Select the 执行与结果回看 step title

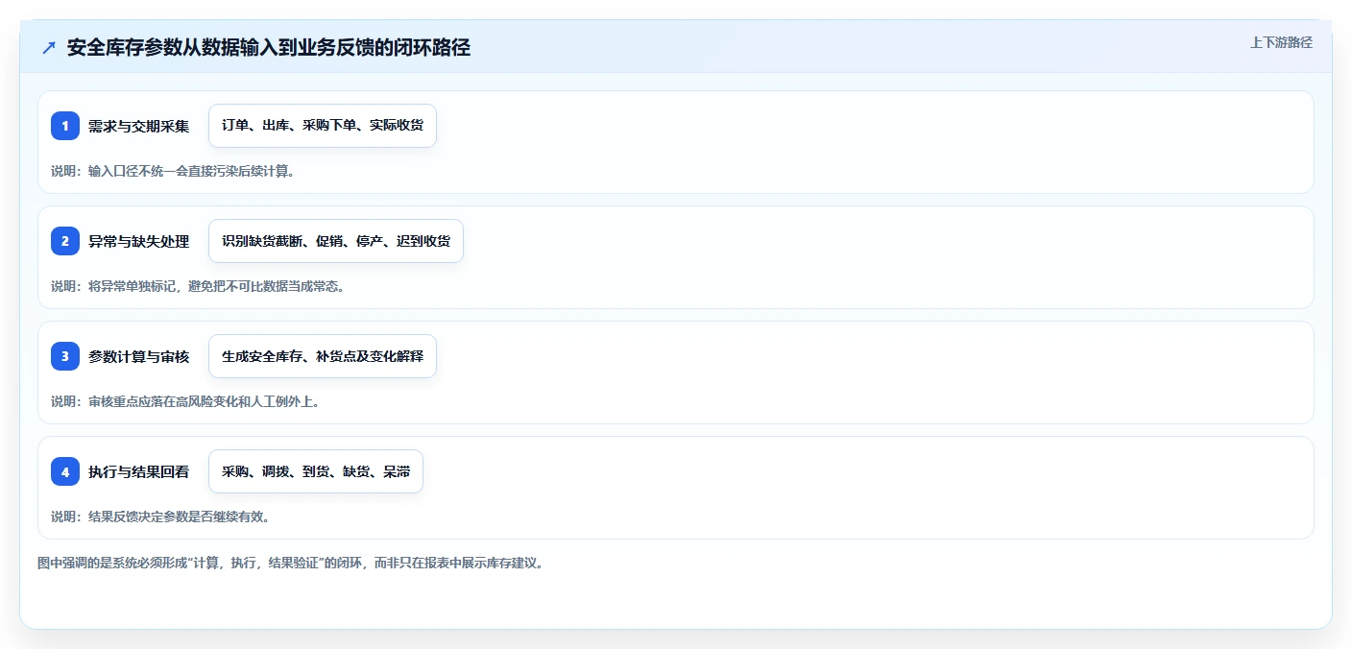click(138, 471)
